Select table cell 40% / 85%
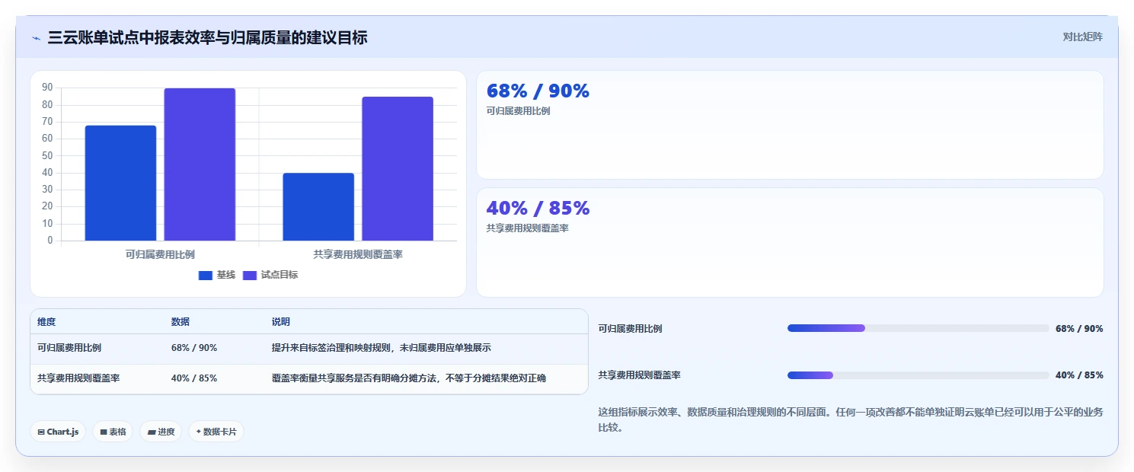The width and height of the screenshot is (1134, 472). 194,378
